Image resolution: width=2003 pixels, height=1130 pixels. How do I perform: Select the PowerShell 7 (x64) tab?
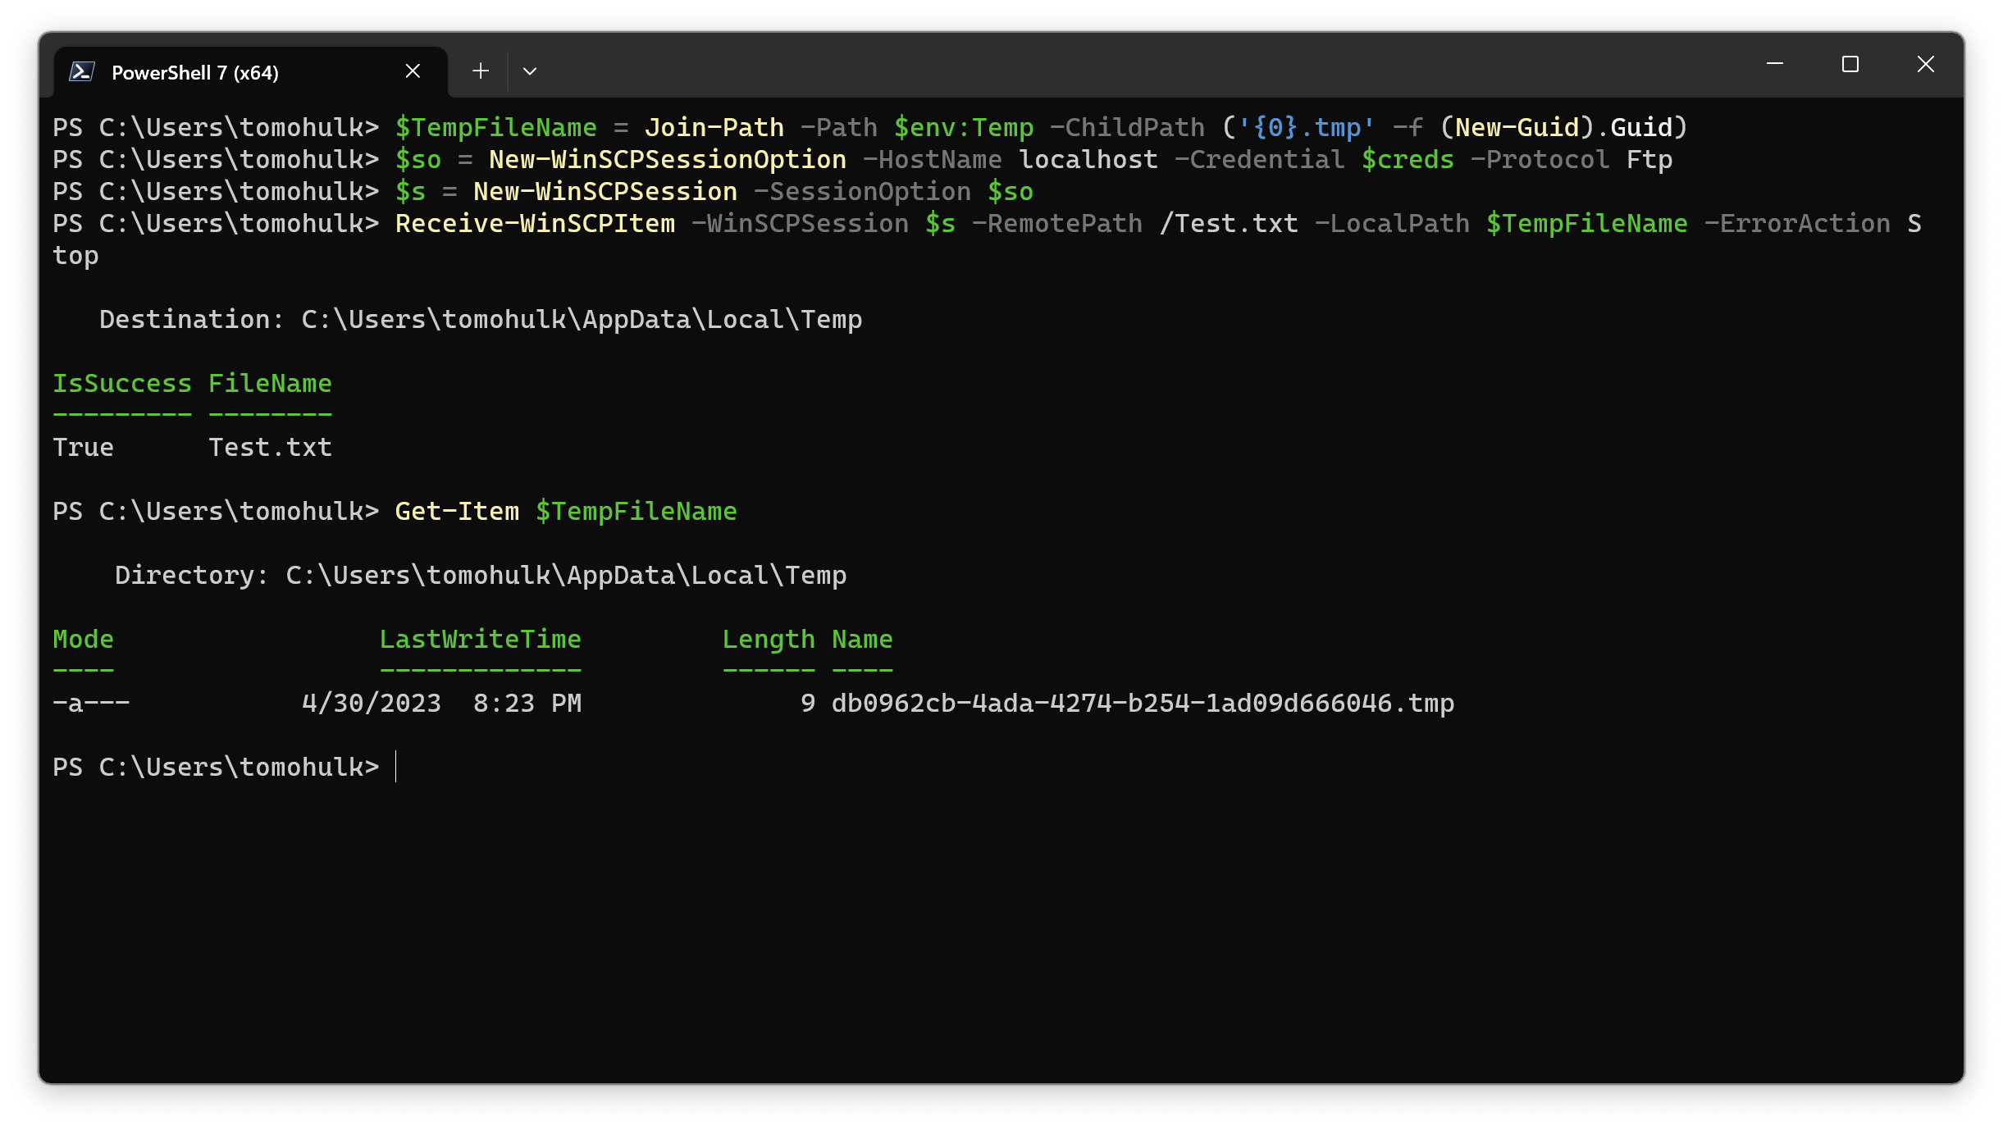194,72
